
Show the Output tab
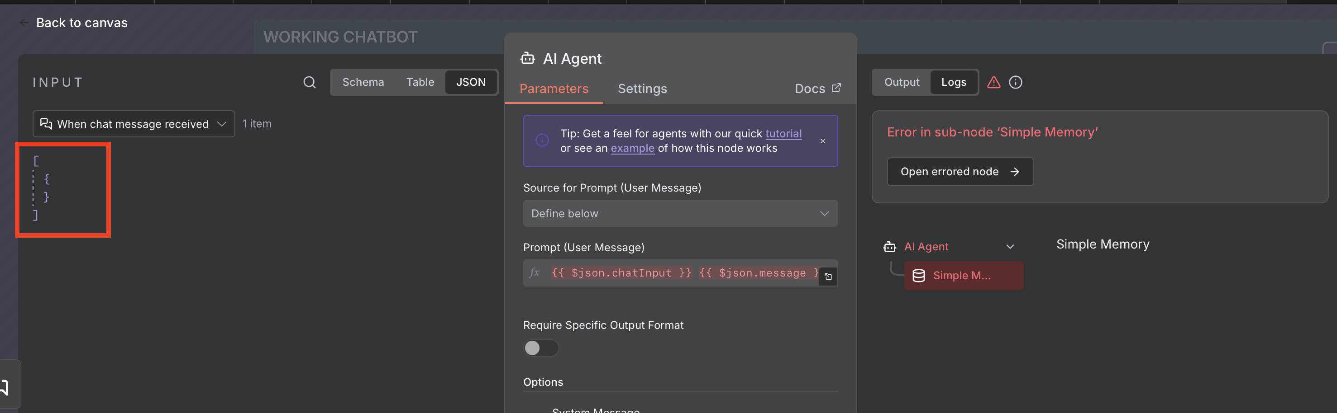click(x=902, y=82)
